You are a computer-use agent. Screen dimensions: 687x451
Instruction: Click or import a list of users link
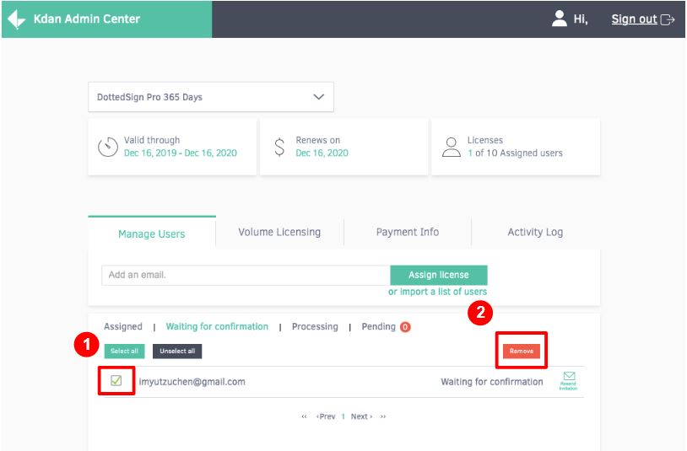pyautogui.click(x=437, y=292)
